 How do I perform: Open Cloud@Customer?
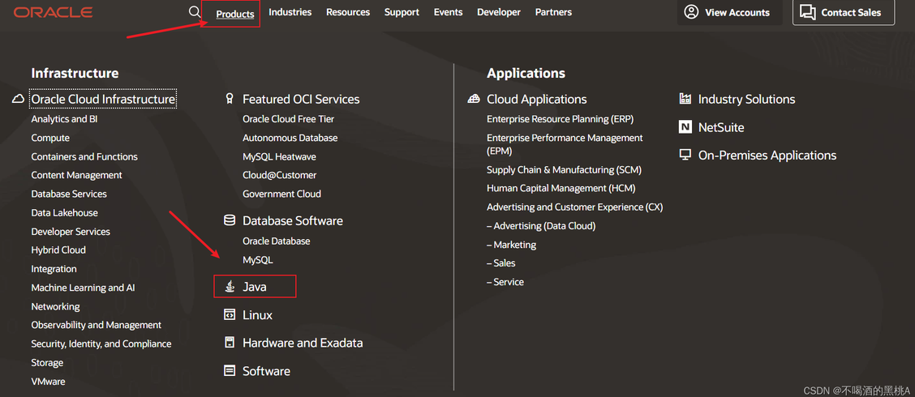tap(280, 175)
